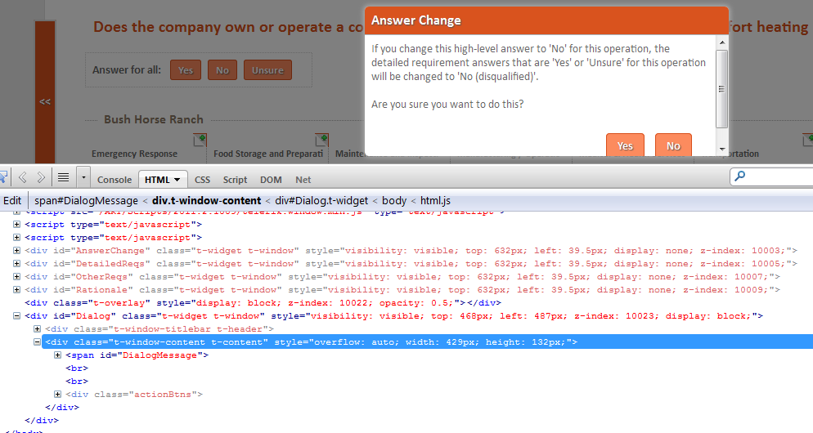Image resolution: width=813 pixels, height=433 pixels.
Task: Select div#Dialog.t-widget in breadcrumb path
Action: tap(321, 200)
